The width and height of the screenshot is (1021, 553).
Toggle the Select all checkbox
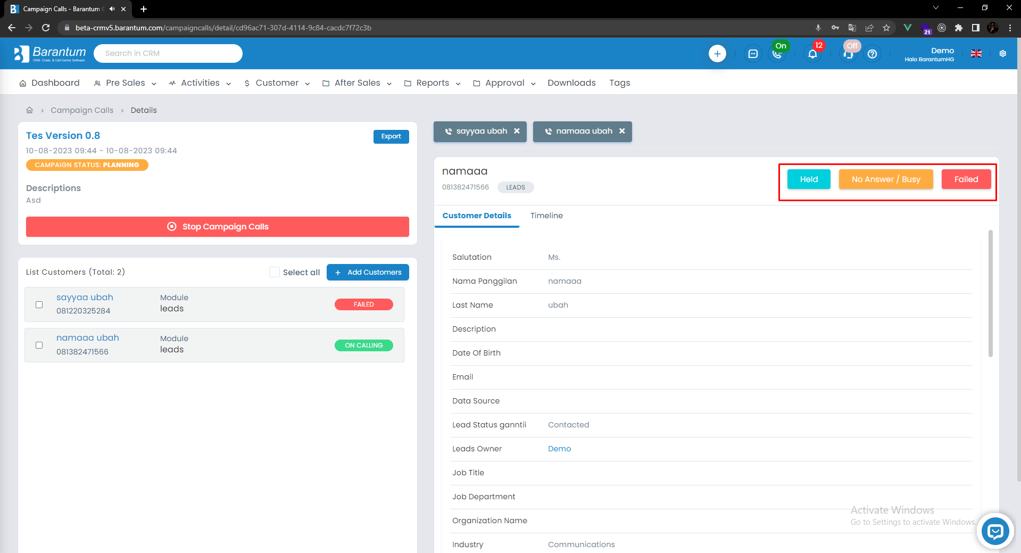tap(275, 272)
